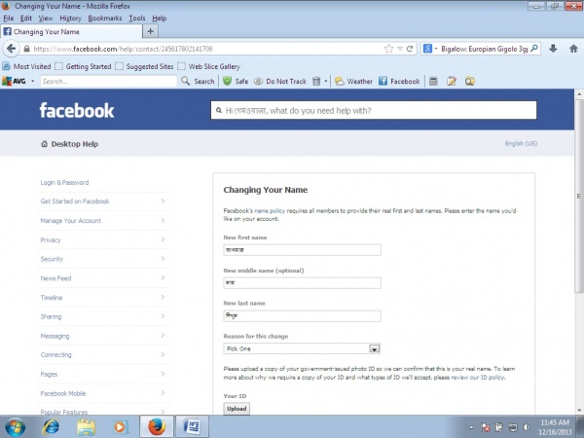Viewport: 584px width, 438px height.
Task: Click the last AVG toolbar icon
Action: [470, 81]
